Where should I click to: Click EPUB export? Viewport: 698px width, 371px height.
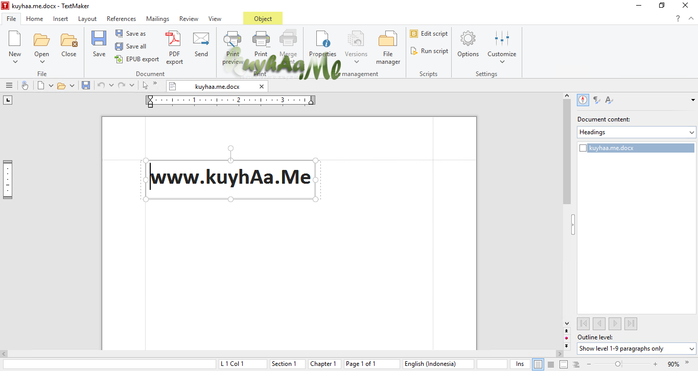point(137,59)
